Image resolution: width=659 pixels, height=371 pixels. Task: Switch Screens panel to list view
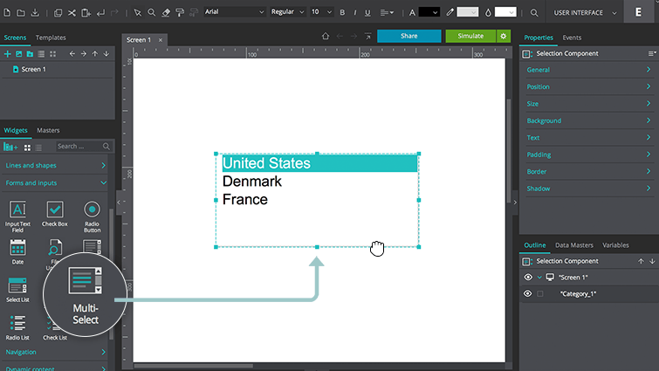(x=41, y=54)
